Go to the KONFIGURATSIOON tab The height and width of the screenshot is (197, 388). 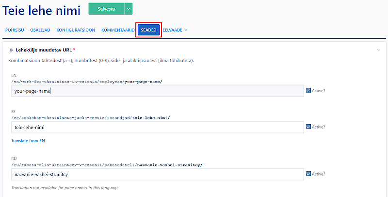(76, 30)
